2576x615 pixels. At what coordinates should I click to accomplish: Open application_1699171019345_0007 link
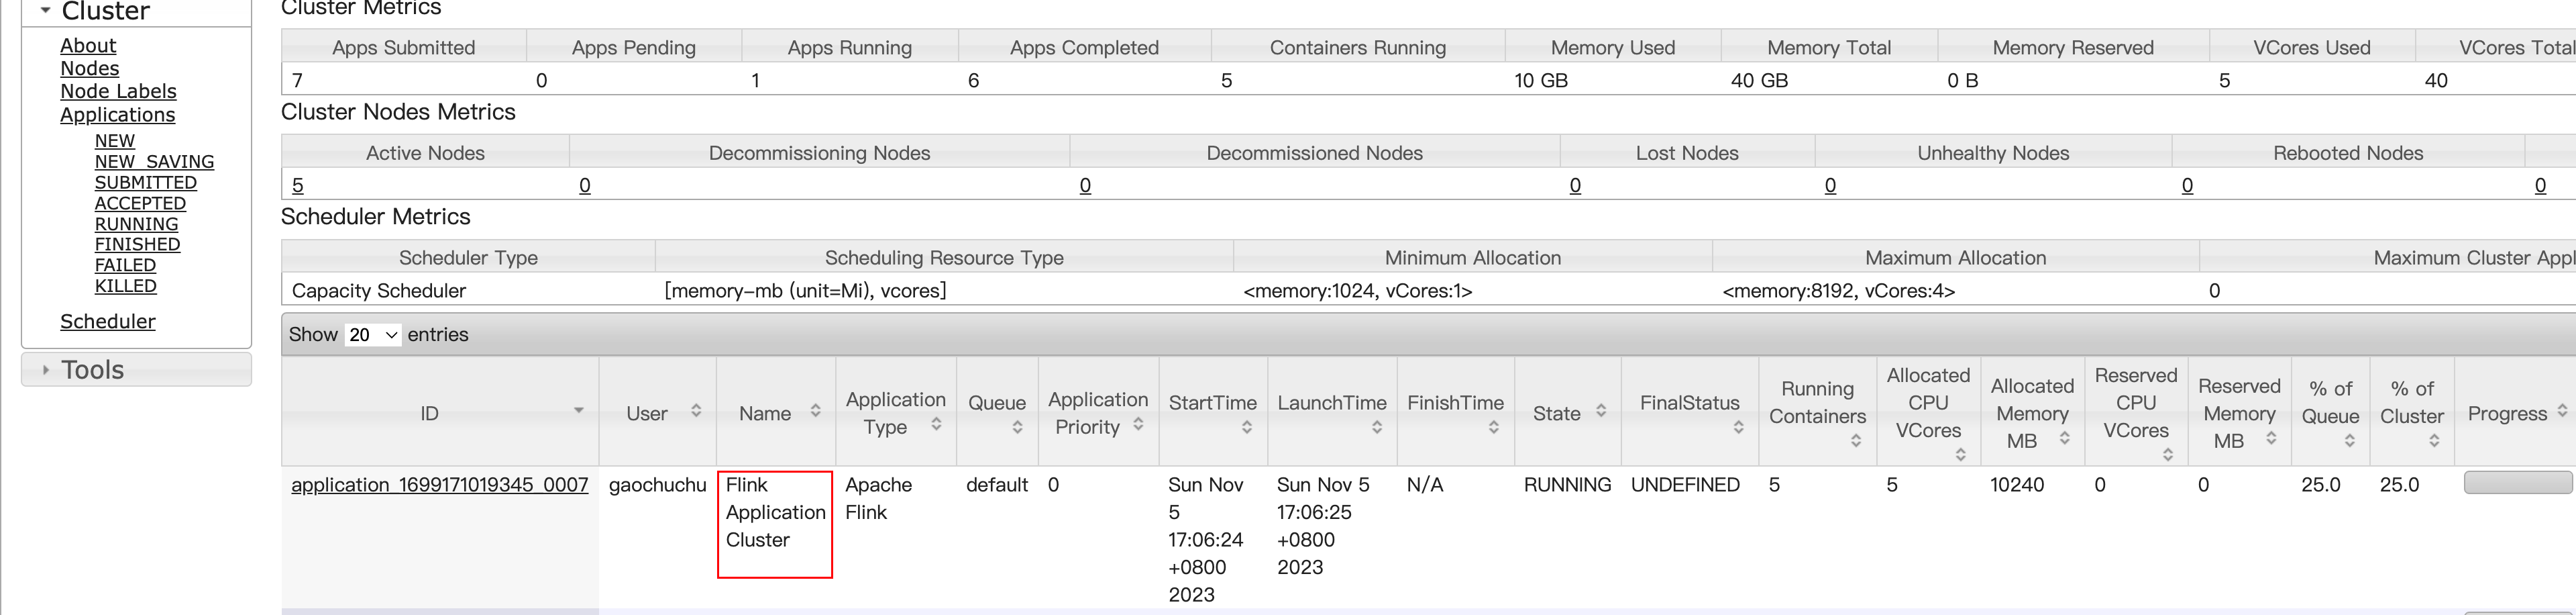pyautogui.click(x=439, y=485)
